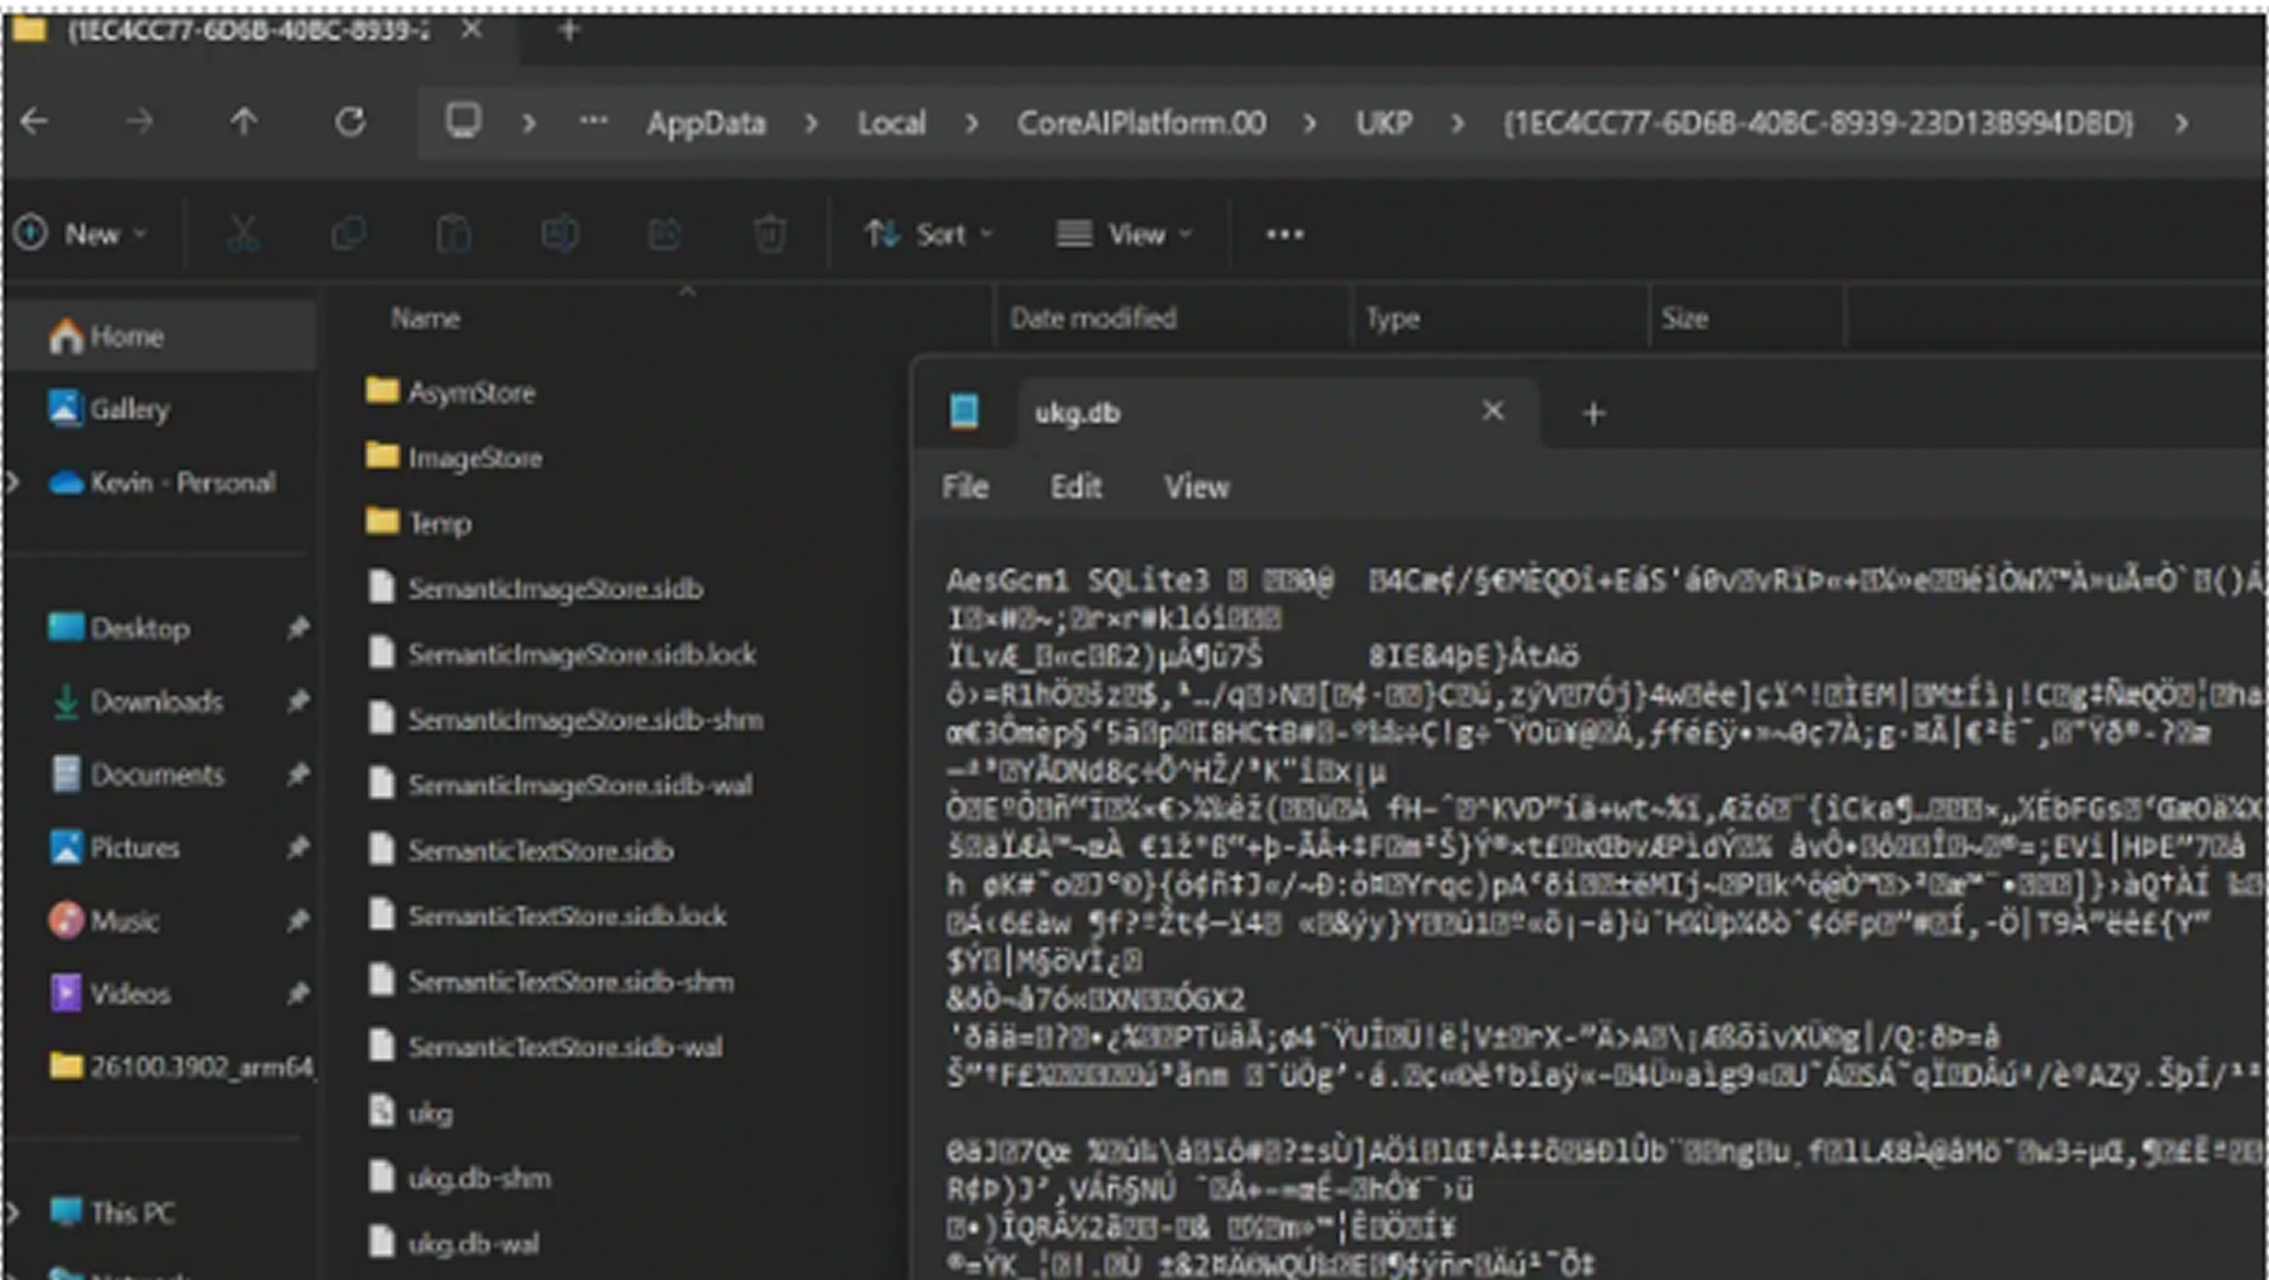Click the Share icon in toolbar
Image resolution: width=2269 pixels, height=1280 pixels.
pyautogui.click(x=664, y=234)
